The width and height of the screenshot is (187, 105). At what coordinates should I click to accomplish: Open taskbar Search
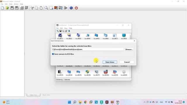coord(75,102)
